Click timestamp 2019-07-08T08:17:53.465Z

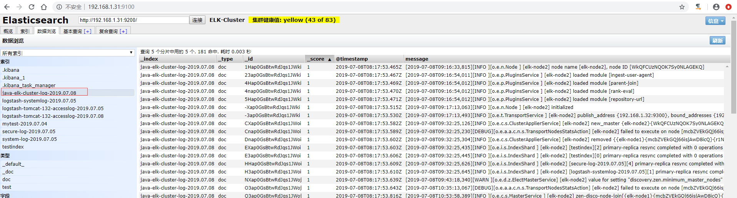pos(368,67)
